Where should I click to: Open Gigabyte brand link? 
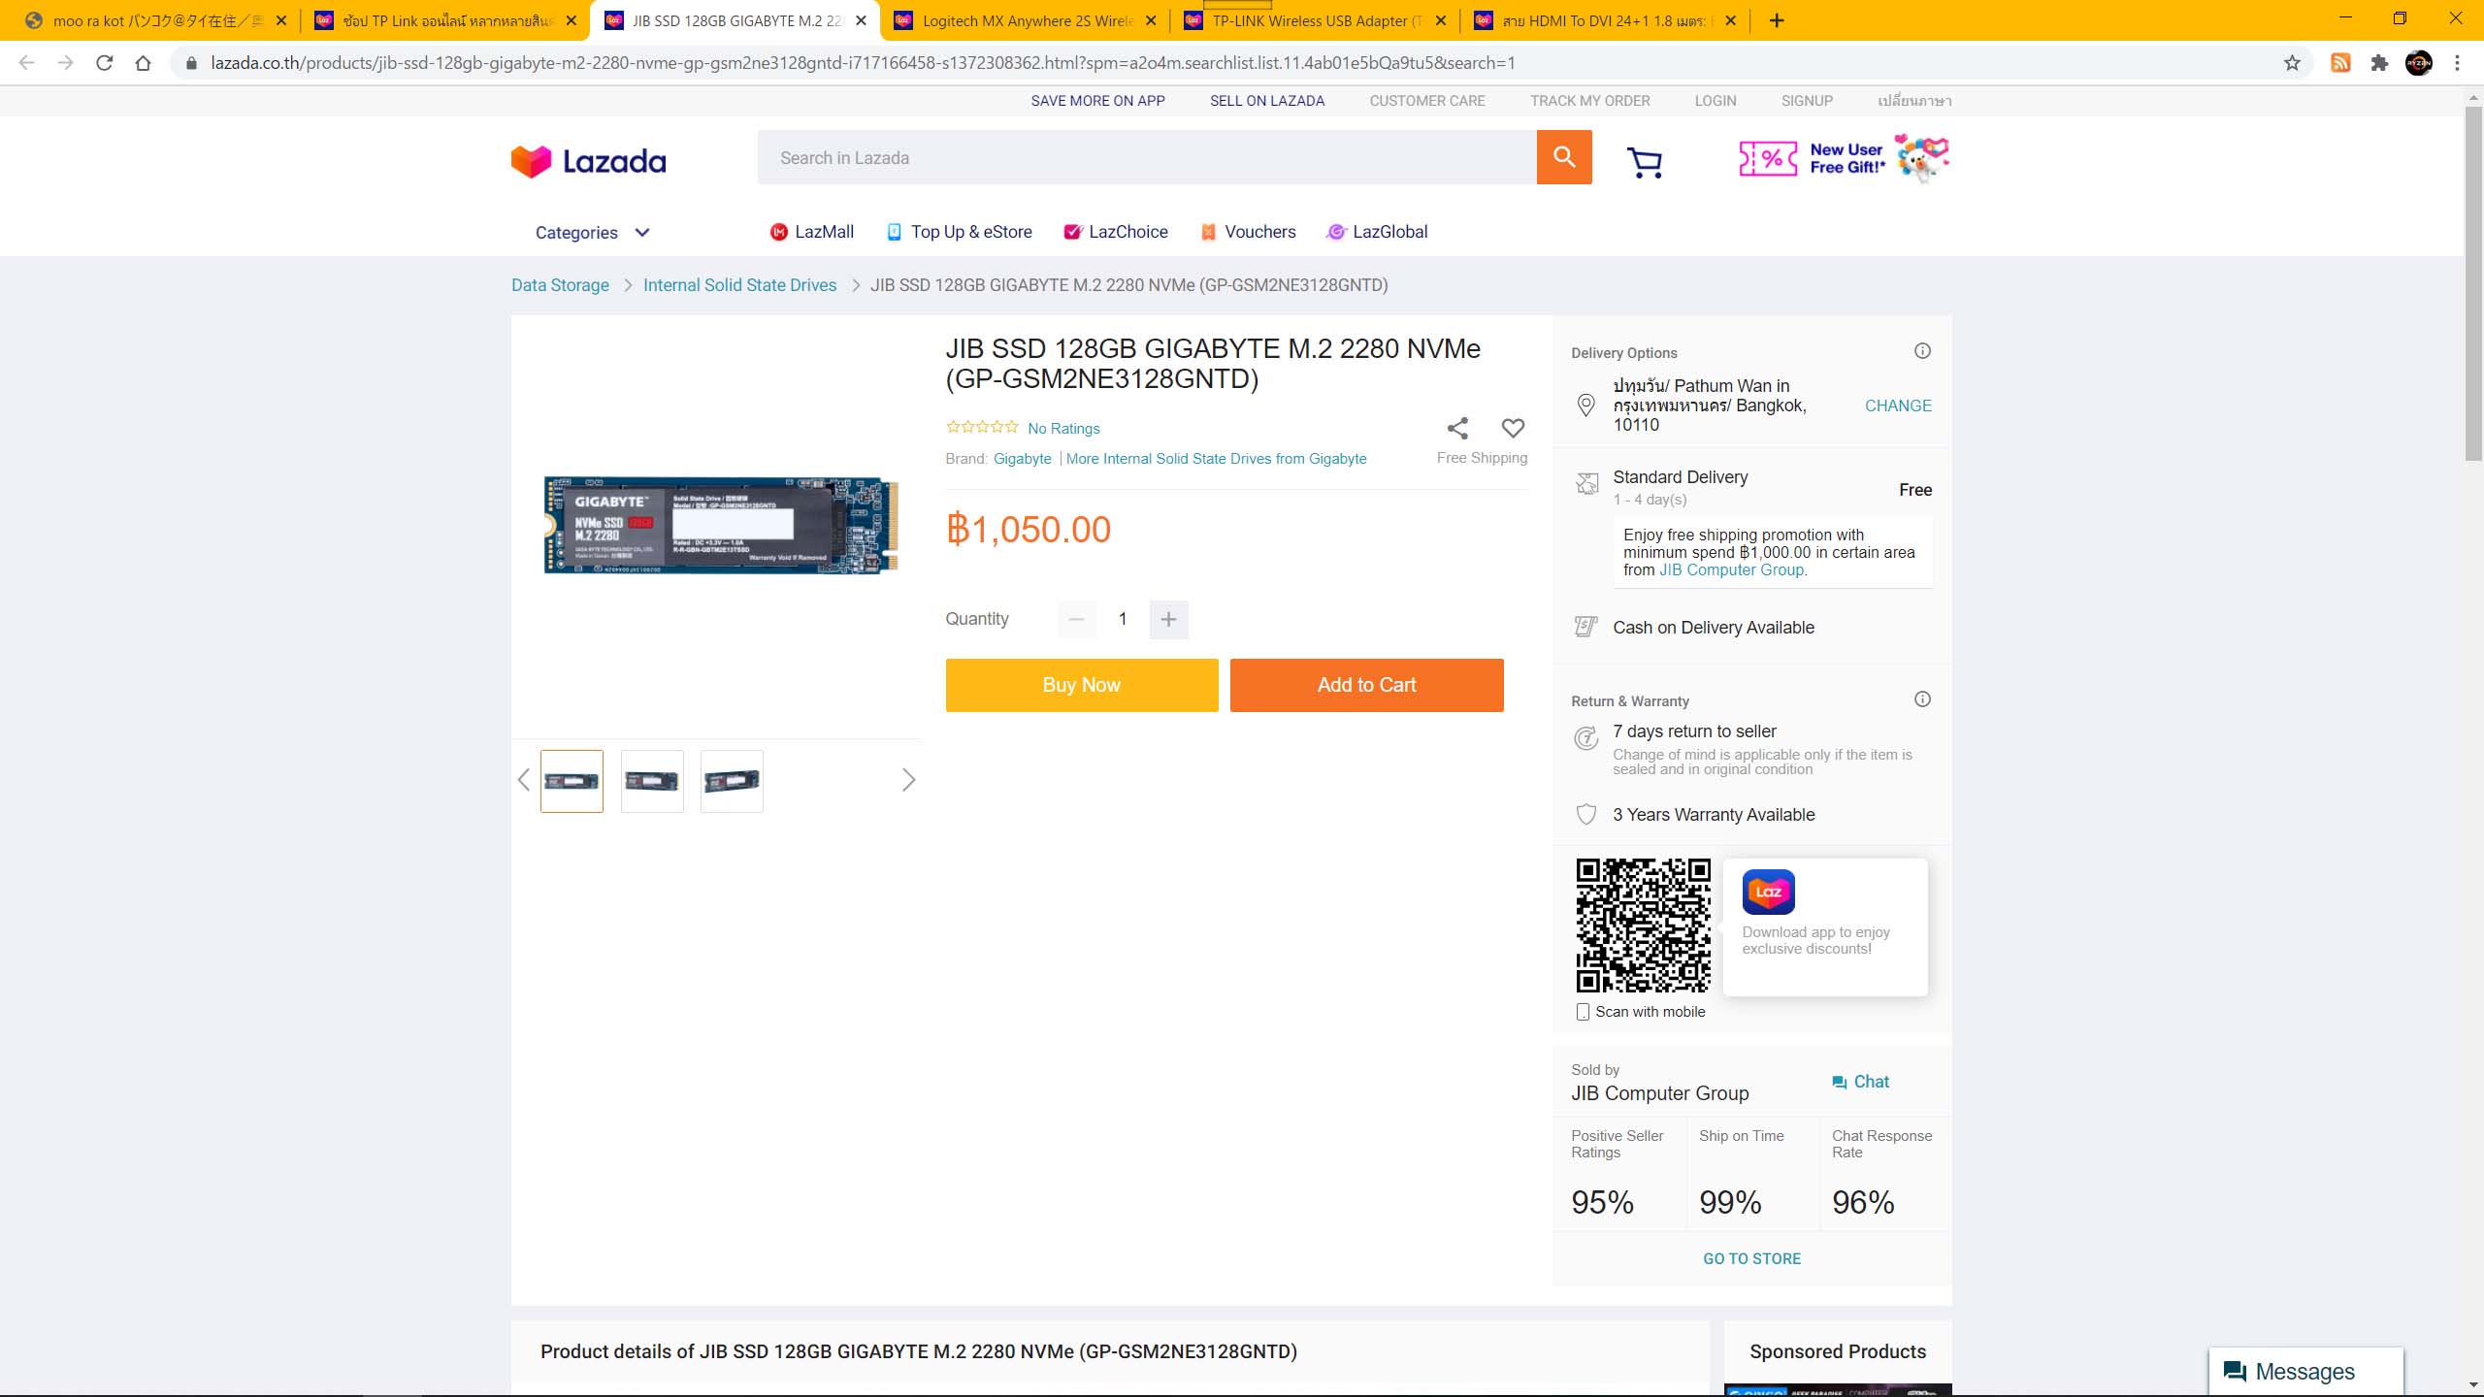[1022, 458]
